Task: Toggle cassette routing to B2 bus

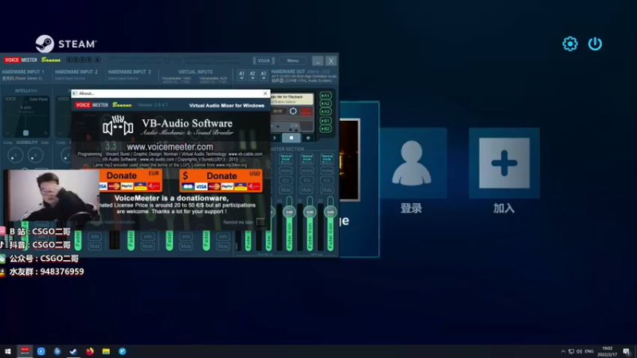Action: pos(326,129)
